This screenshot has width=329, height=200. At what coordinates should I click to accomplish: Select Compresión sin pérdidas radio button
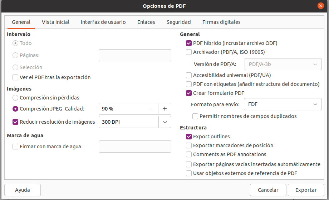click(x=15, y=98)
